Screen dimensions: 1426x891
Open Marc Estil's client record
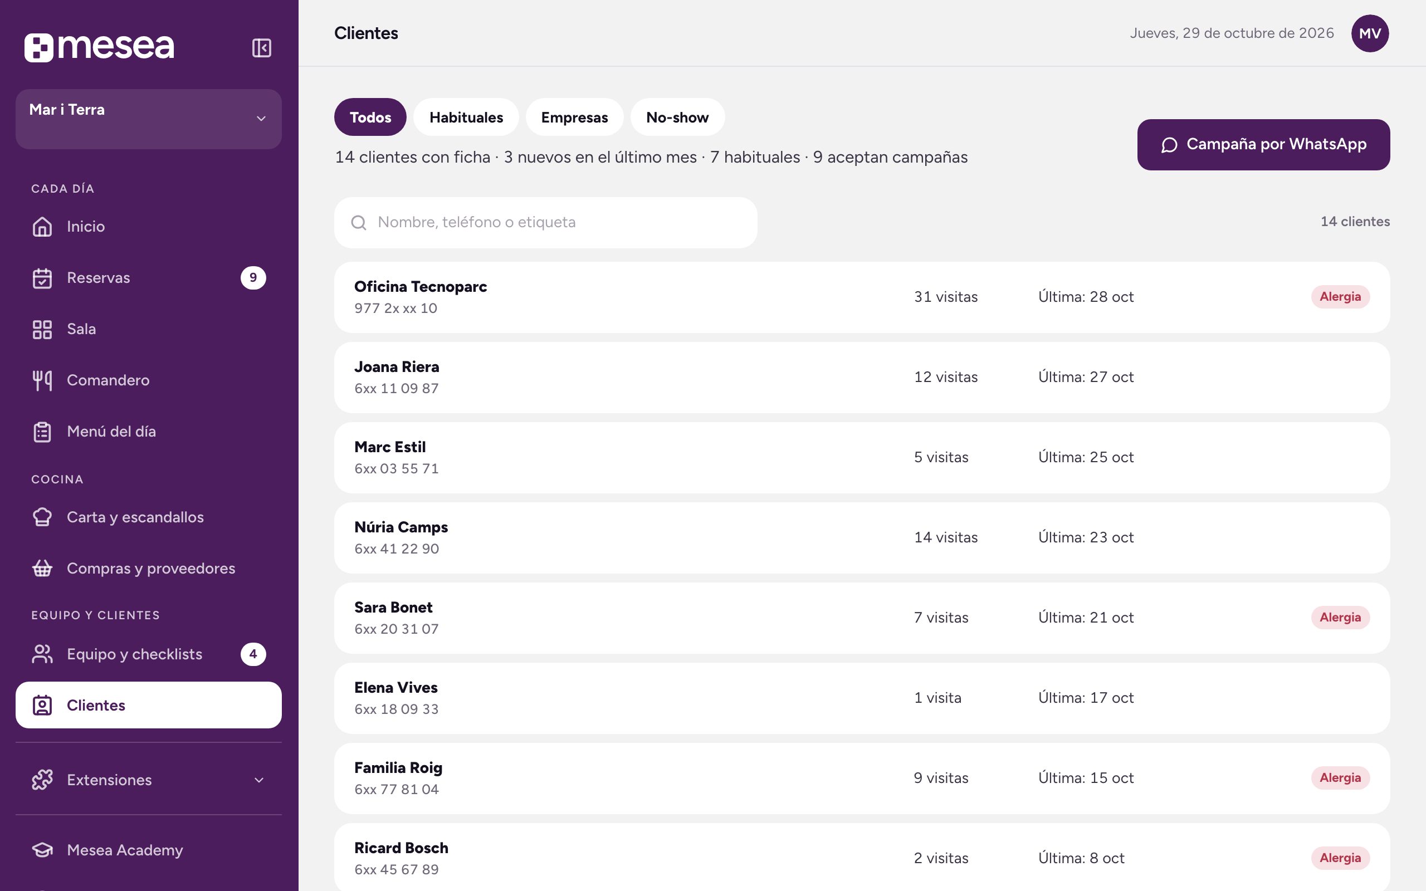[862, 458]
